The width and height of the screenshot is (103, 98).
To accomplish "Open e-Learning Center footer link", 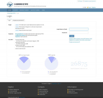I will tap(43, 93).
